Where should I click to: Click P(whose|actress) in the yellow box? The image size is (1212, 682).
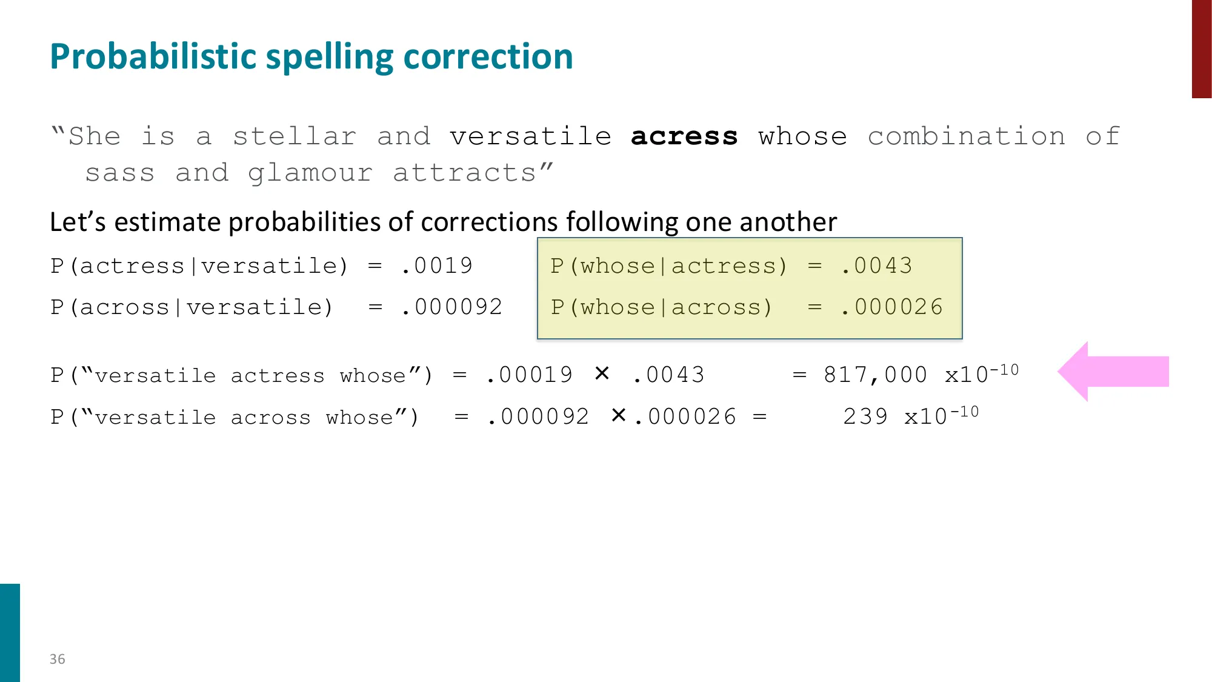668,266
